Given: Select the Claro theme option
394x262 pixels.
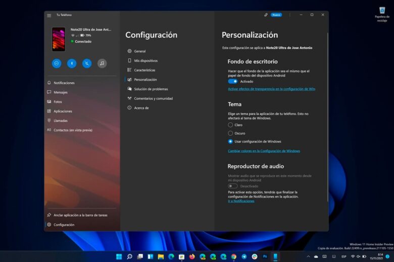Looking at the screenshot, I should pyautogui.click(x=230, y=124).
